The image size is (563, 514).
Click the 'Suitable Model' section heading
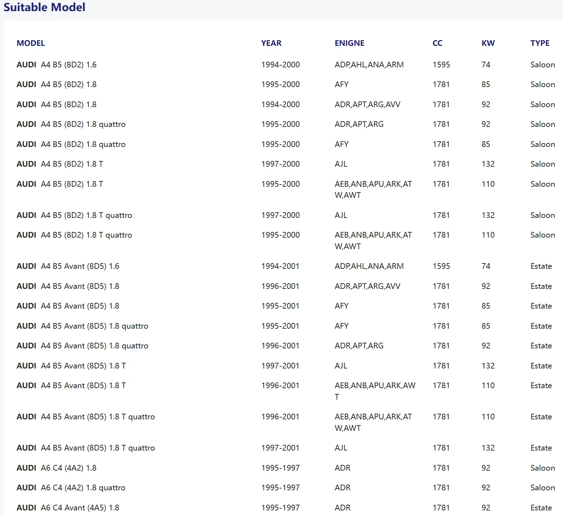click(x=44, y=7)
